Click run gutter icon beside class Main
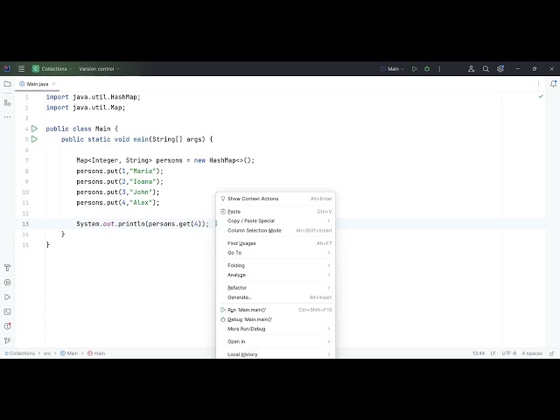Screen dimensions: 560x420 34,129
